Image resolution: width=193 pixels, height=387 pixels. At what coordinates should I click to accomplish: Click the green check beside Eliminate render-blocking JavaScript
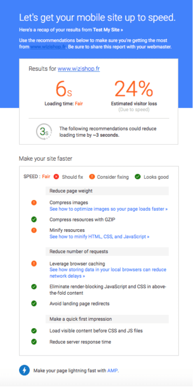click(34, 287)
